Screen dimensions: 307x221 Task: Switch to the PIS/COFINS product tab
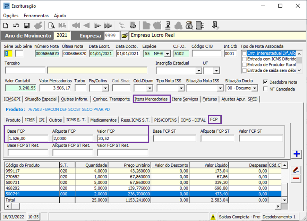coord(165,120)
